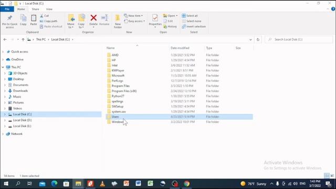Screen dimensions: 336x189
Task: Select the Windows folder
Action: [x=118, y=122]
